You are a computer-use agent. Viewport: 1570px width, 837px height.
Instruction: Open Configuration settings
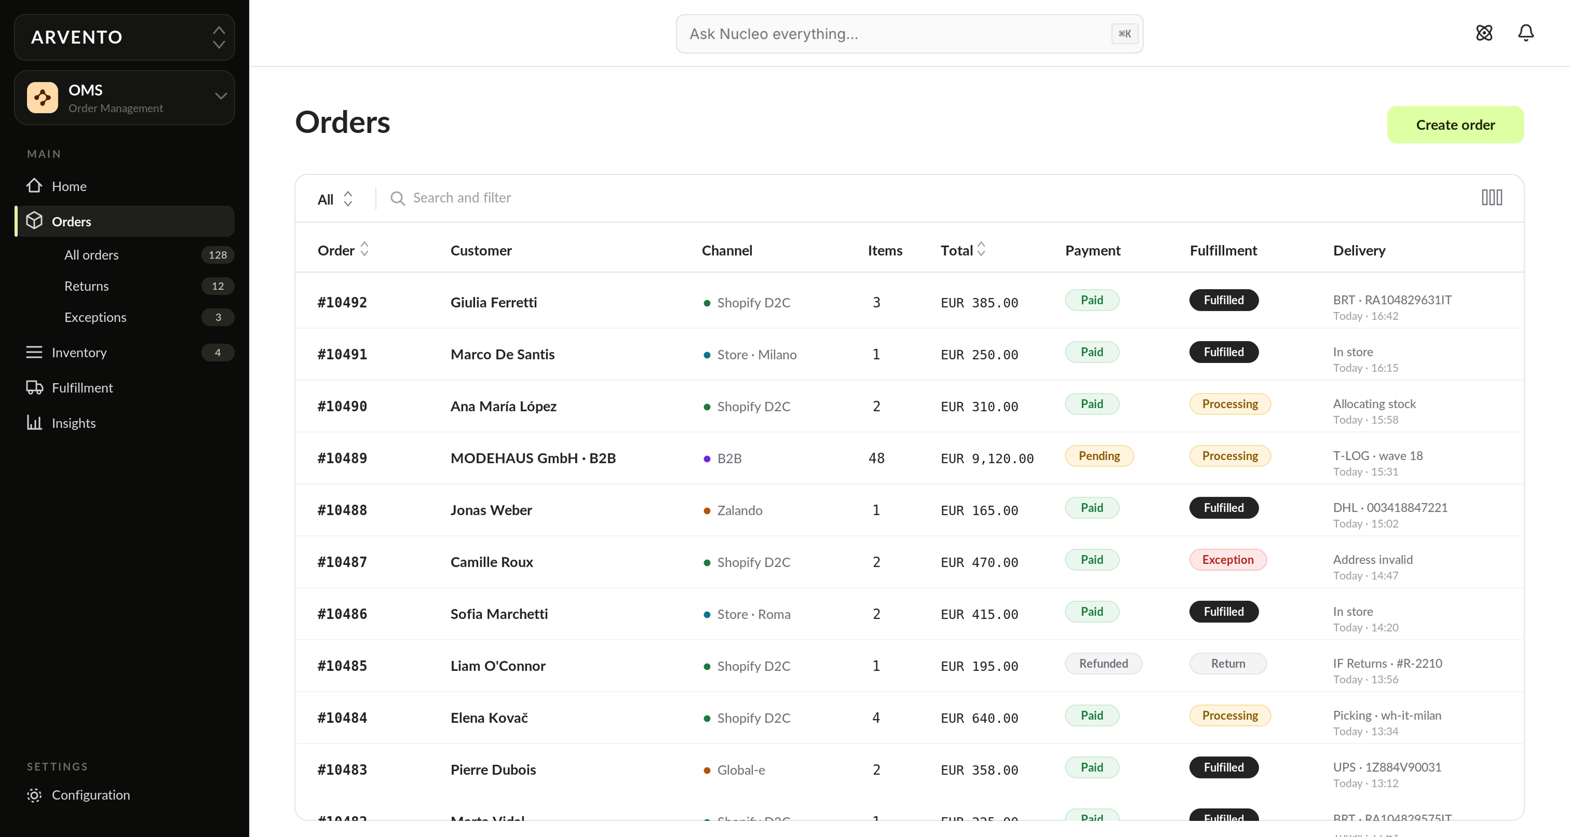pyautogui.click(x=124, y=795)
